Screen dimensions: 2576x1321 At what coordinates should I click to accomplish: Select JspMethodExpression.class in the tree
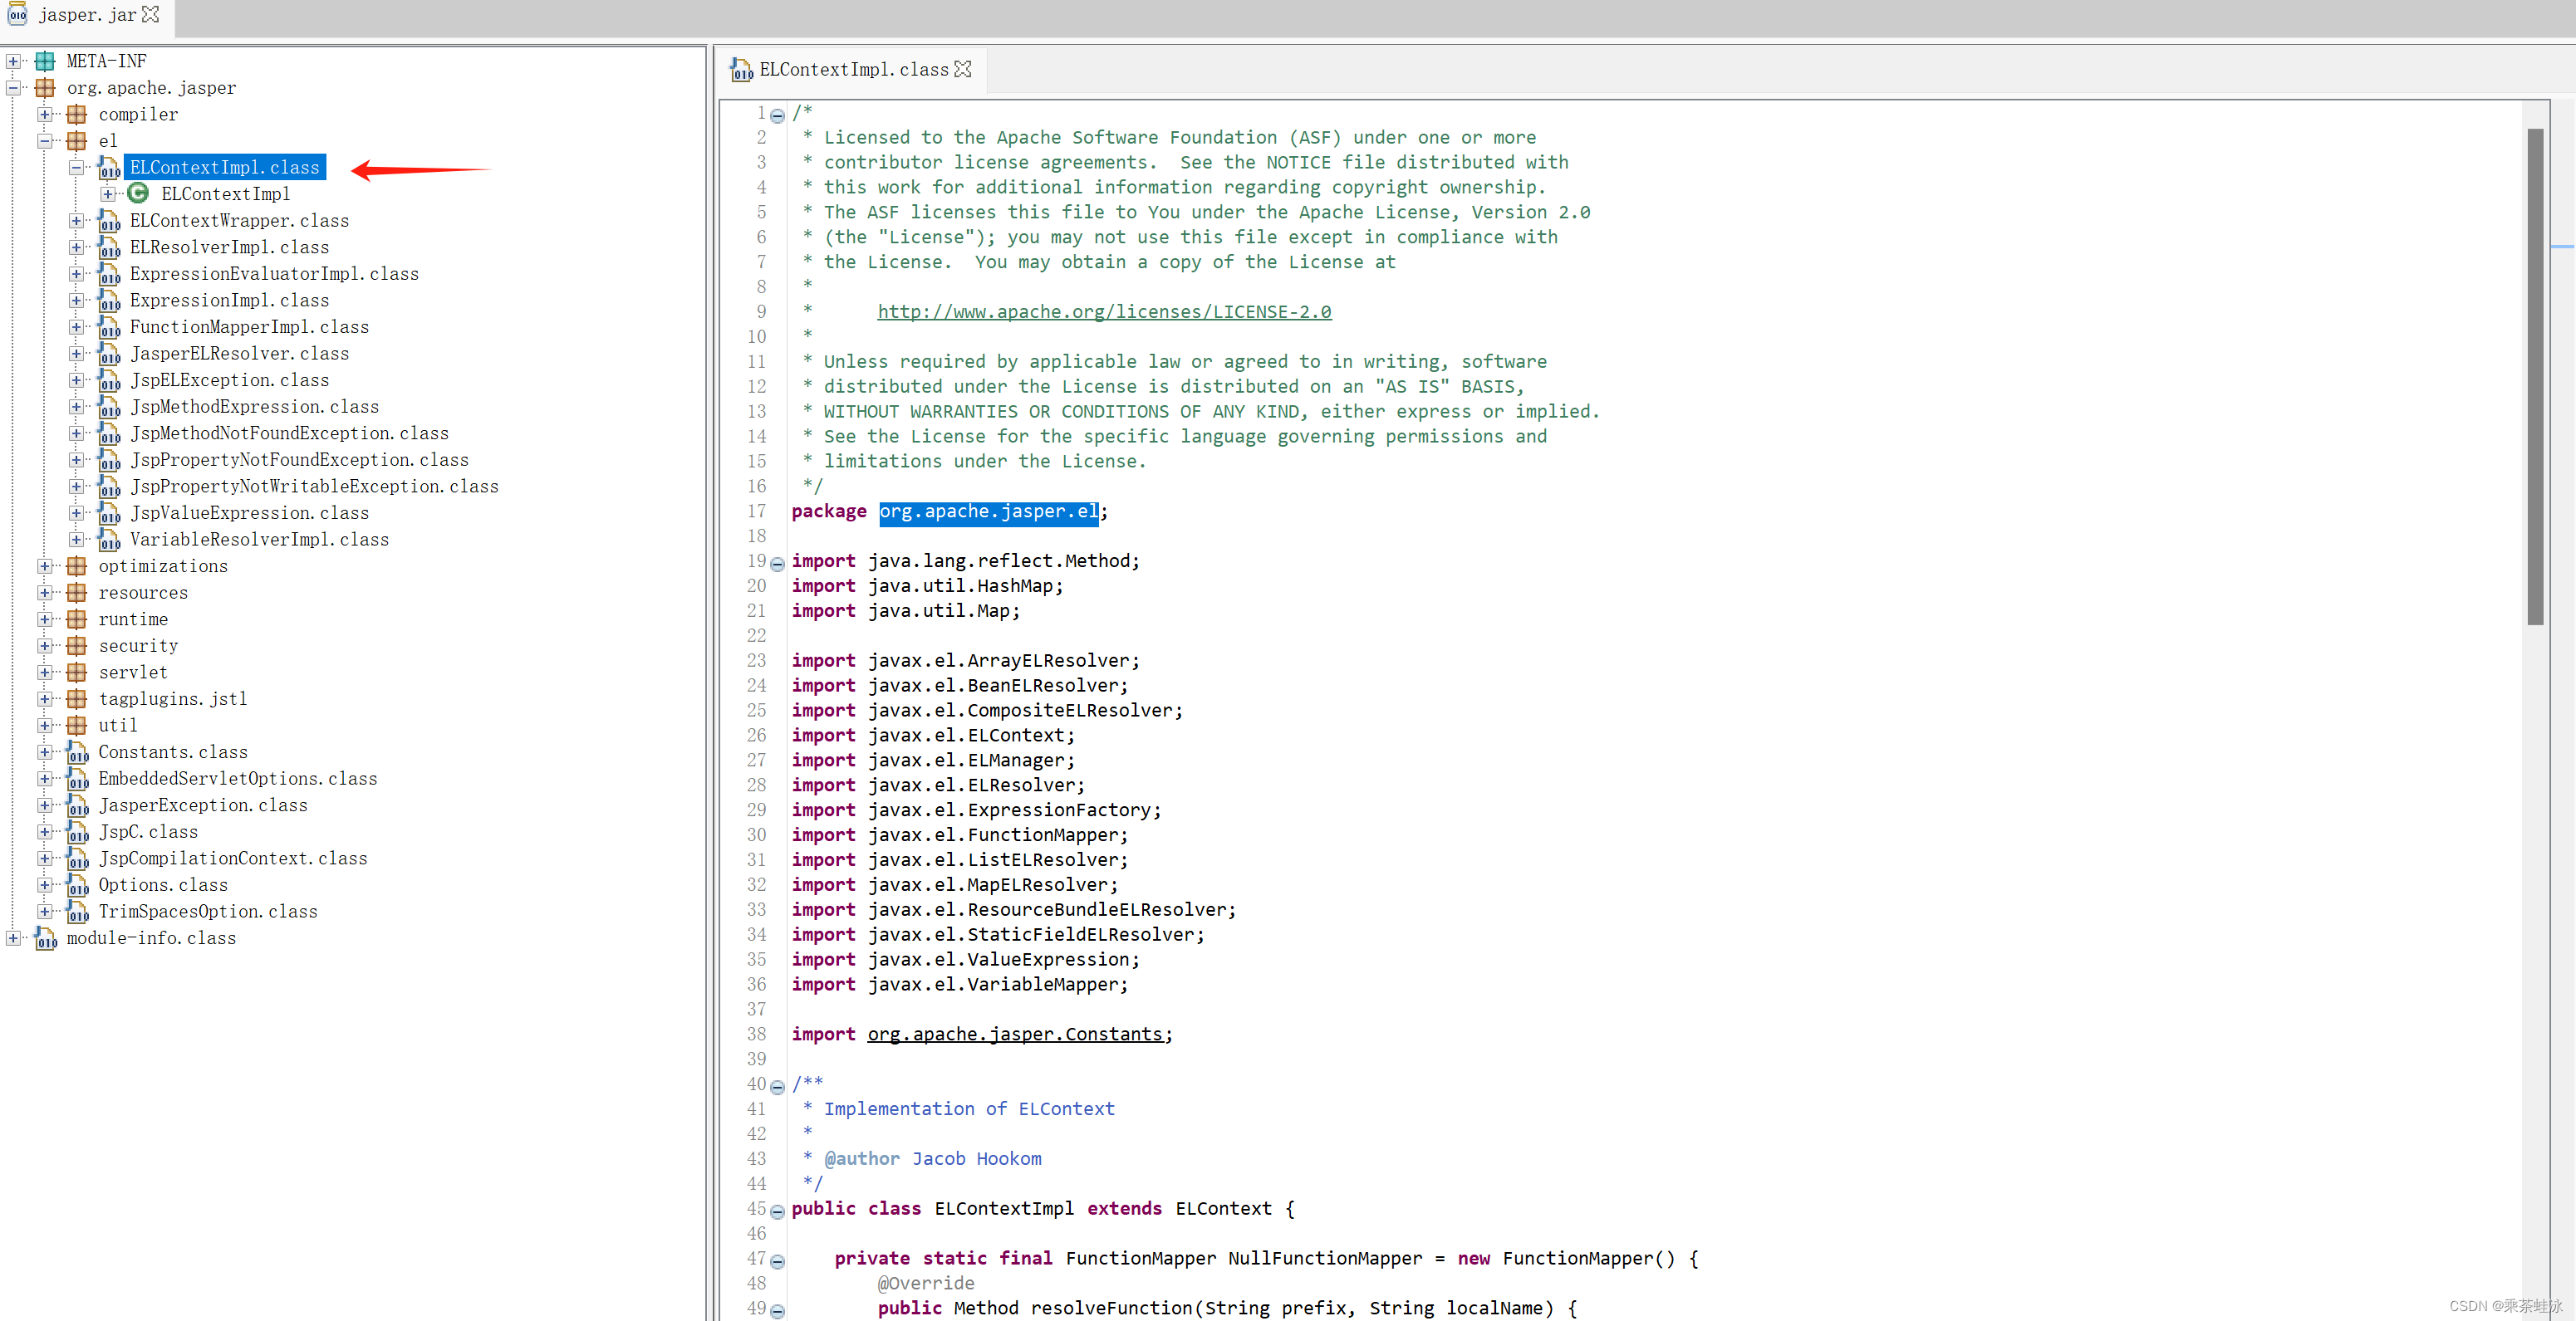coord(254,407)
